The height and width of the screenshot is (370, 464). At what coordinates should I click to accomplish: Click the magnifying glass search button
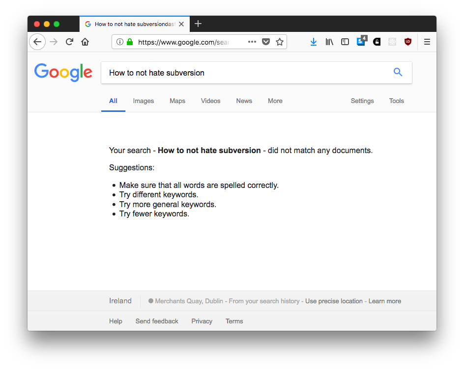[398, 72]
